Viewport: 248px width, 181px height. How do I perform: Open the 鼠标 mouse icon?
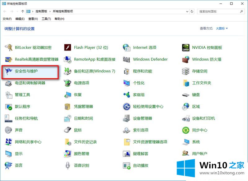click(x=68, y=130)
